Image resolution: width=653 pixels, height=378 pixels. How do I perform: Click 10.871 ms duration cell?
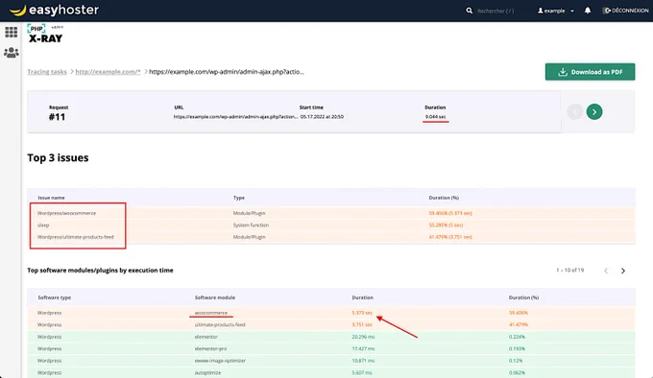click(363, 361)
